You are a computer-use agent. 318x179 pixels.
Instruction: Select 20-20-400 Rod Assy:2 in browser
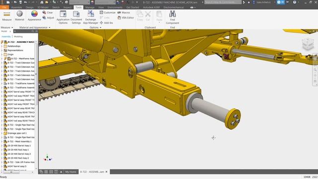tap(18, 158)
